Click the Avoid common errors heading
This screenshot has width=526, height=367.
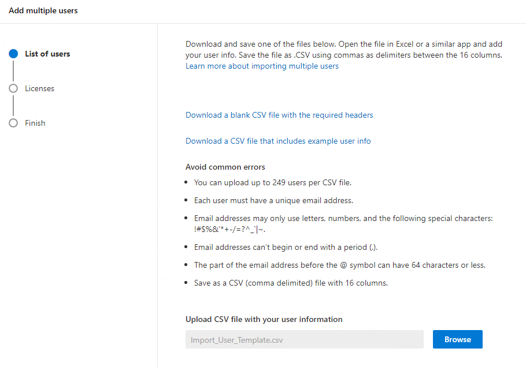pyautogui.click(x=225, y=167)
